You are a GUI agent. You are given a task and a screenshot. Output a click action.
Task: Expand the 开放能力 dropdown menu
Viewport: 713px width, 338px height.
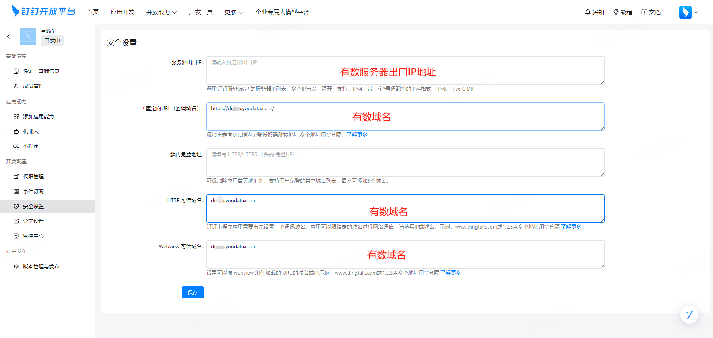[161, 12]
